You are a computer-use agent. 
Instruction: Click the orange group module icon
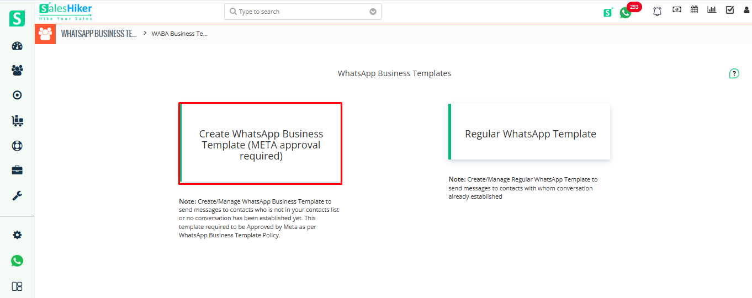tap(45, 34)
